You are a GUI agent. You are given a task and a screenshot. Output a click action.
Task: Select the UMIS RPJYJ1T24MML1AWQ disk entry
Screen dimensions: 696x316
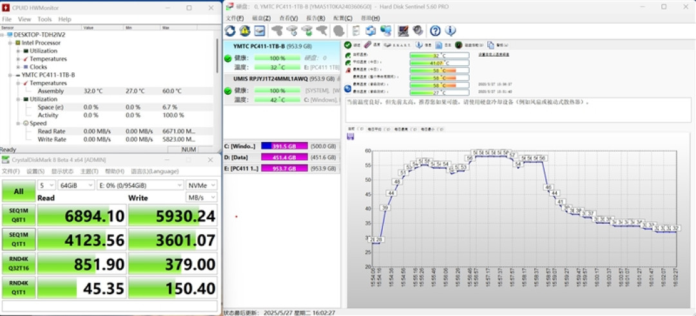tap(282, 89)
